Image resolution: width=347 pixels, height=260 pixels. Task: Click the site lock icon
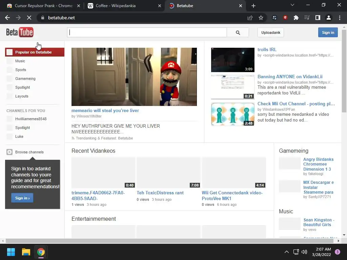[43, 18]
